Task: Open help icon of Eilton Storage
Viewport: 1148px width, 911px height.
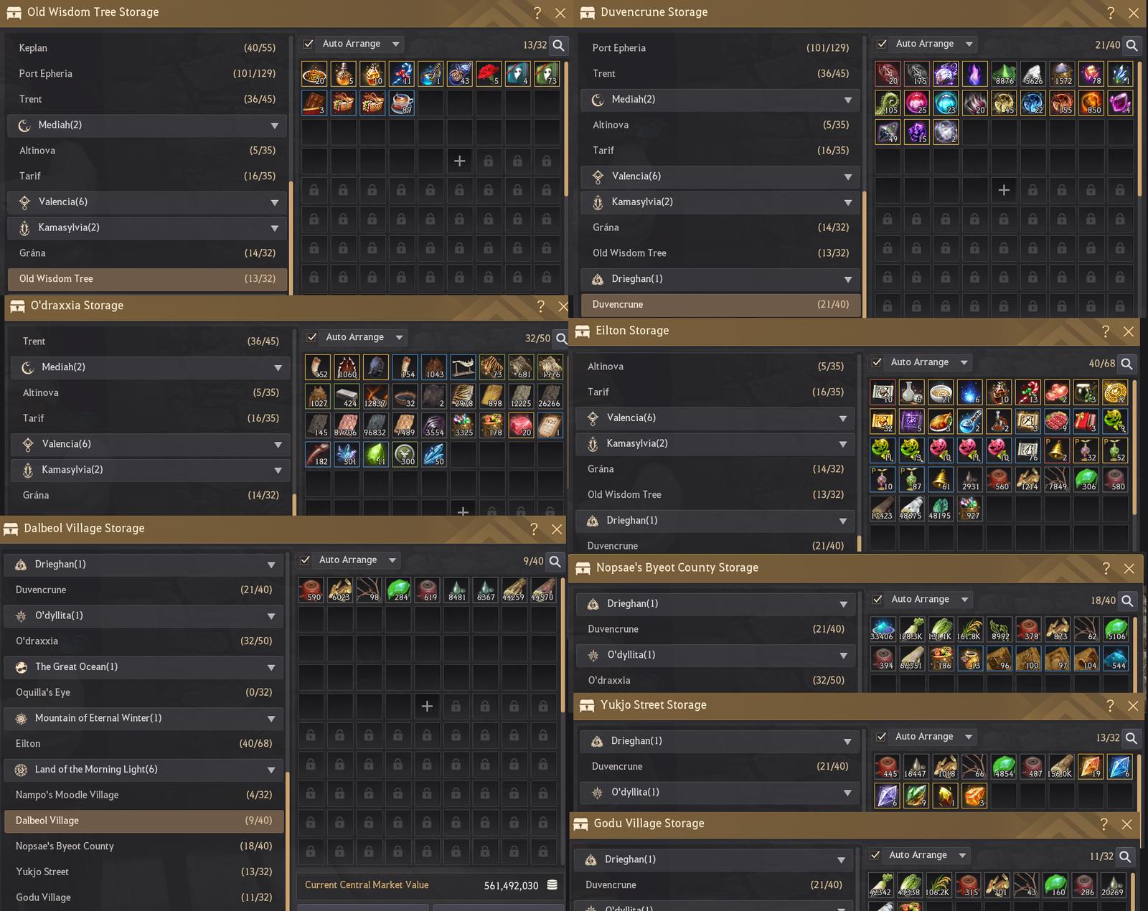Action: click(1106, 331)
